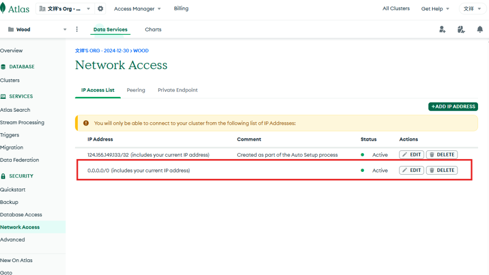Open Data Federation in the sidebar

(x=19, y=159)
